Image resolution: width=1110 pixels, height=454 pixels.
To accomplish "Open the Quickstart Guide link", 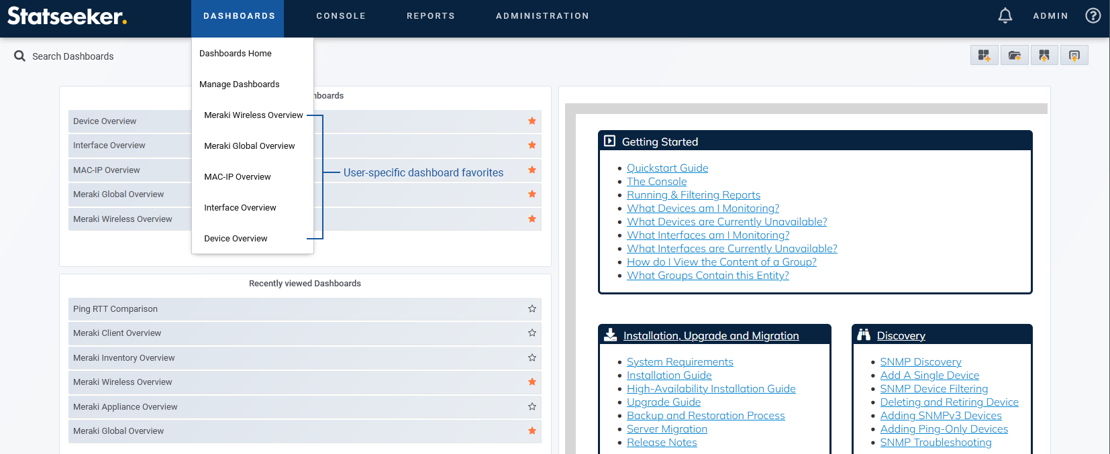I will pos(667,168).
